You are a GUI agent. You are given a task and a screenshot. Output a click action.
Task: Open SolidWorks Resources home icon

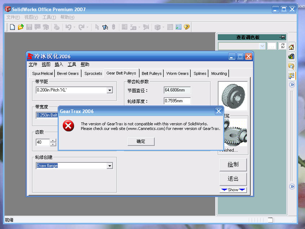(x=291, y=47)
